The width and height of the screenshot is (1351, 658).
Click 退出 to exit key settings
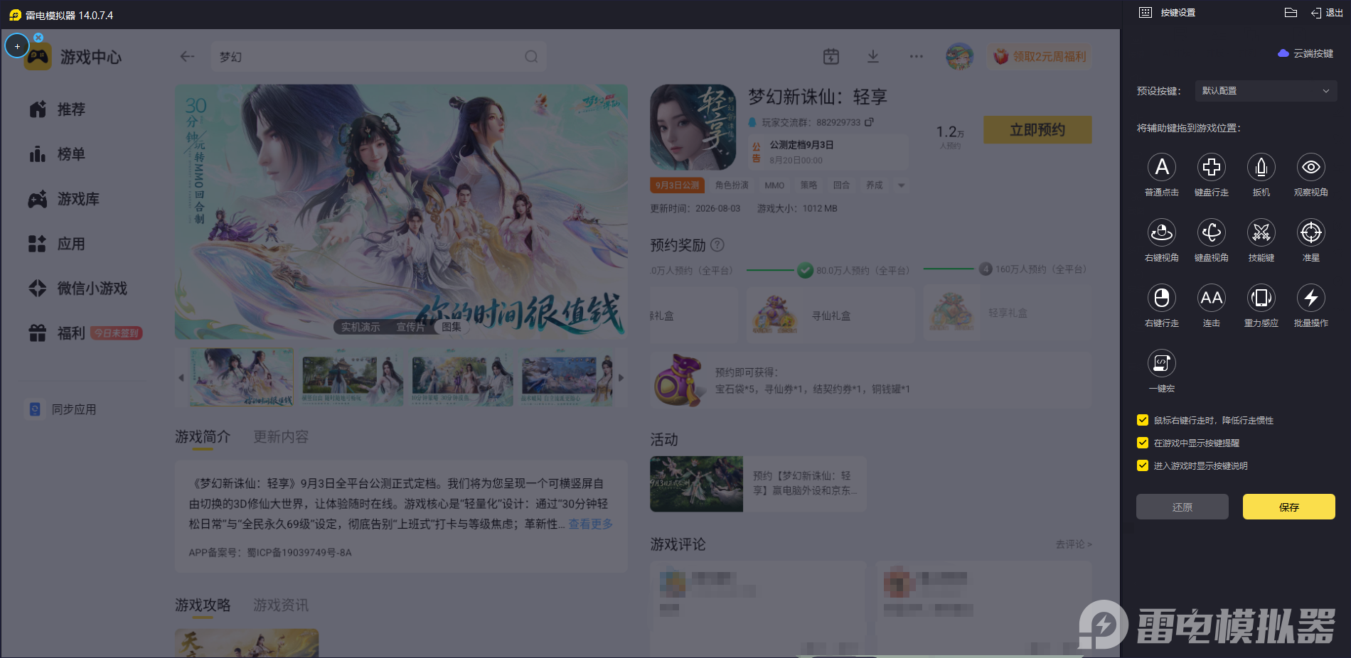[1327, 13]
